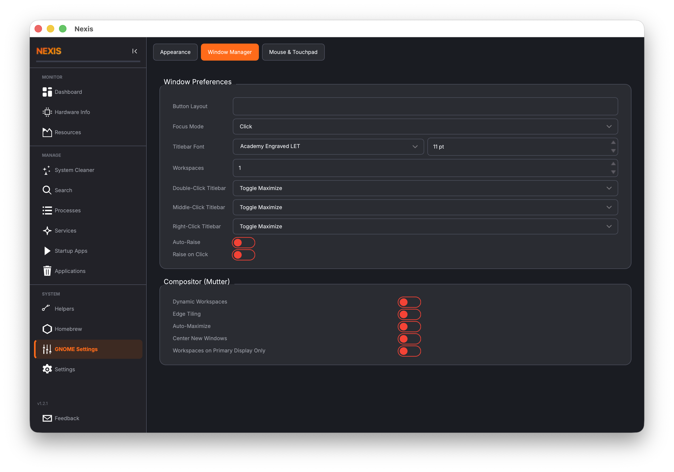Go to Settings in the sidebar
This screenshot has height=472, width=674.
click(x=65, y=369)
